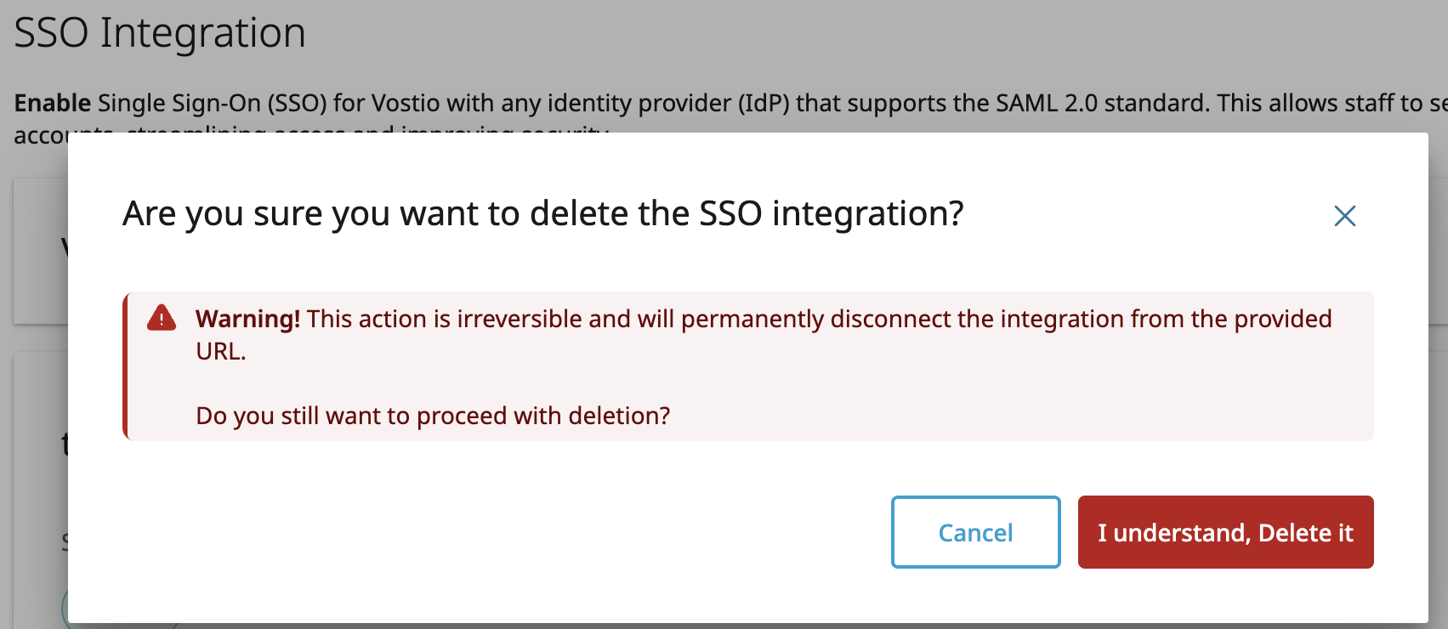1448x629 pixels.
Task: Close the delete confirmation dialog with X
Action: coord(1344,216)
